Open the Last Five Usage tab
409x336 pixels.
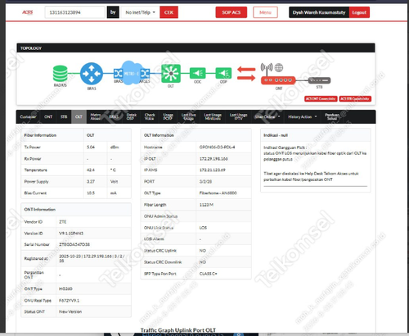pyautogui.click(x=189, y=116)
